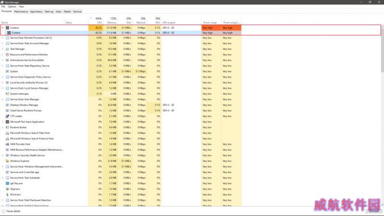This screenshot has height=216, width=384.
Task: Switch to the App history tab
Action: [36, 12]
